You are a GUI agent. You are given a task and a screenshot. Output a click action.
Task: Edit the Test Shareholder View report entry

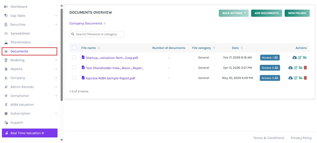296,68
